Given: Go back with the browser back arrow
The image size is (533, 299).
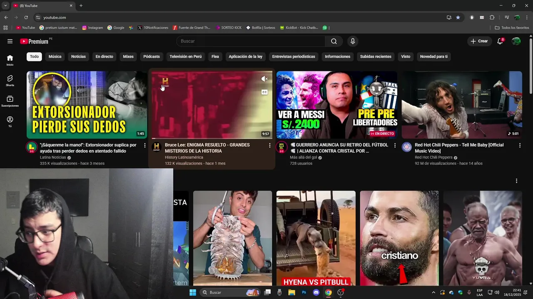Looking at the screenshot, I should click(x=6, y=17).
